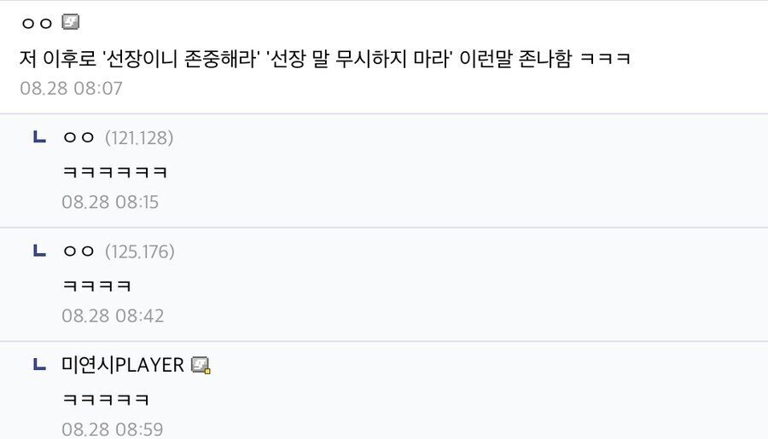This screenshot has width=768, height=439.
Task: Click 미연시PLAYER's ㅋㅋㅋㅋㅋ reply text
Action: tap(106, 400)
